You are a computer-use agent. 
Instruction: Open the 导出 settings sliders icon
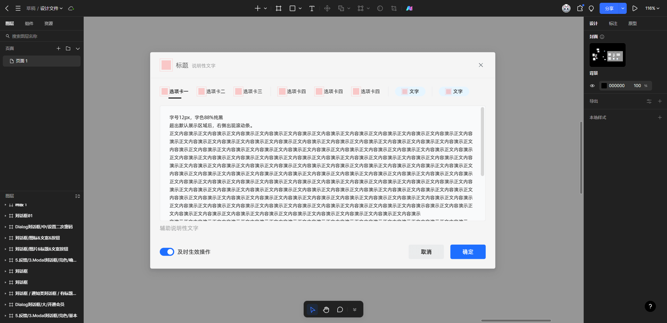(649, 101)
